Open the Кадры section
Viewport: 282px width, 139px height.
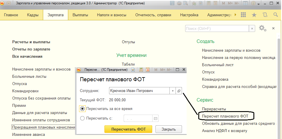33,15
